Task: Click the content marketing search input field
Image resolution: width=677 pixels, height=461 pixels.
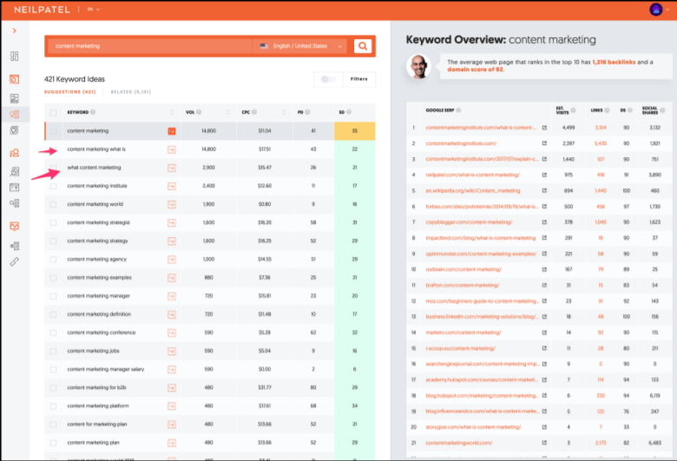Action: (149, 46)
